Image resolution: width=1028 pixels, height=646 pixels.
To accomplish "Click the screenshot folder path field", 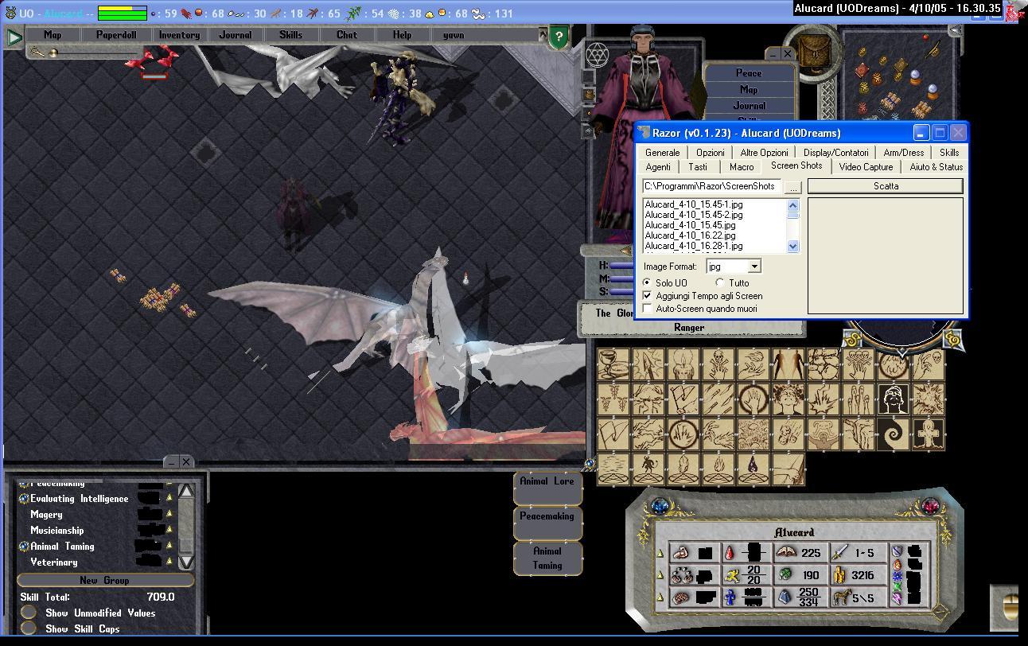I will coord(712,186).
